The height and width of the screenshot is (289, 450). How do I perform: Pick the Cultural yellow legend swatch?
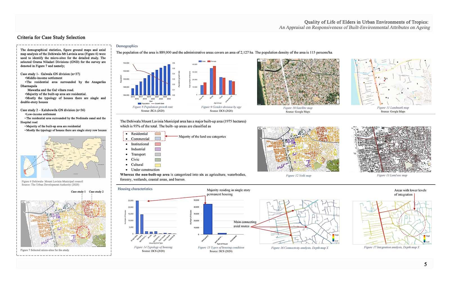tap(158, 165)
